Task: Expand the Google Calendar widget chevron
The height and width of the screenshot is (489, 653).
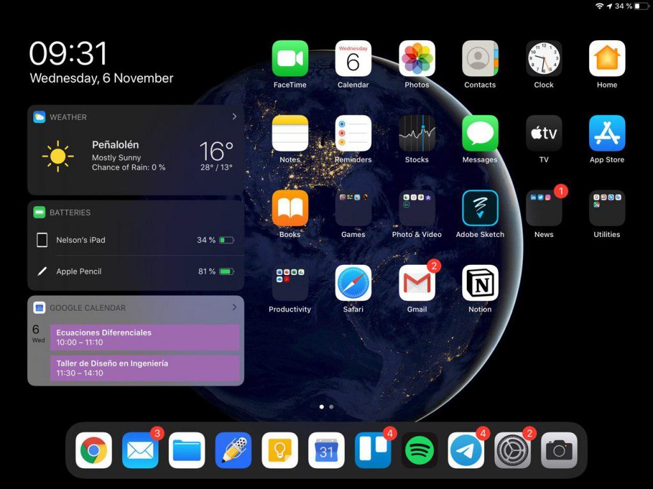Action: click(234, 307)
